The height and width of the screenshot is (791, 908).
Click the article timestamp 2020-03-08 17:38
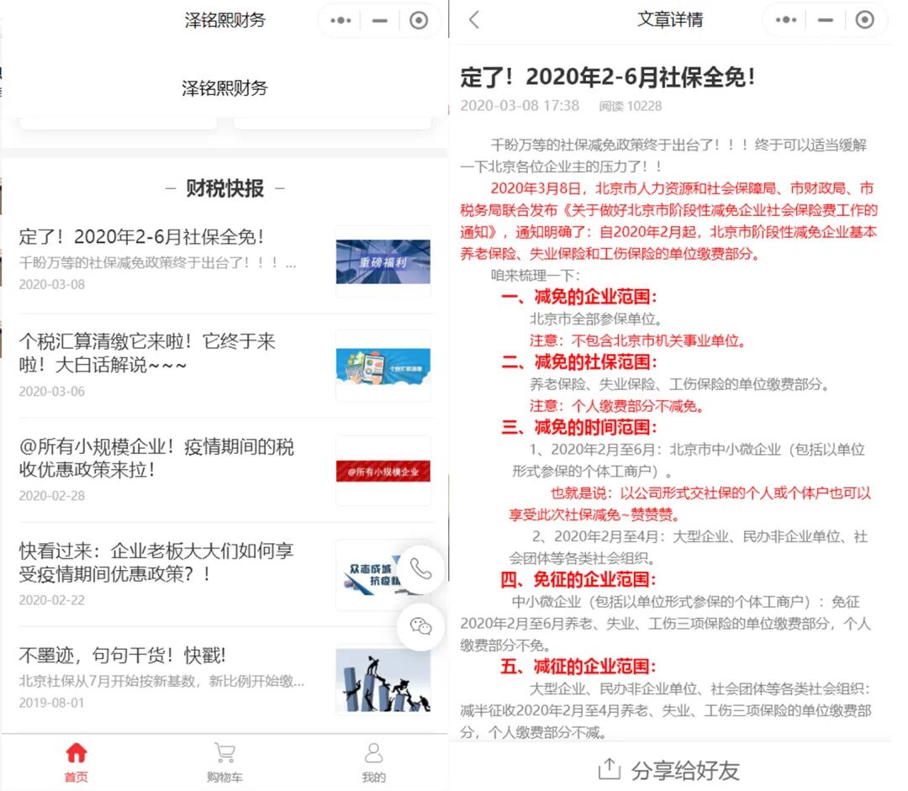click(x=520, y=105)
